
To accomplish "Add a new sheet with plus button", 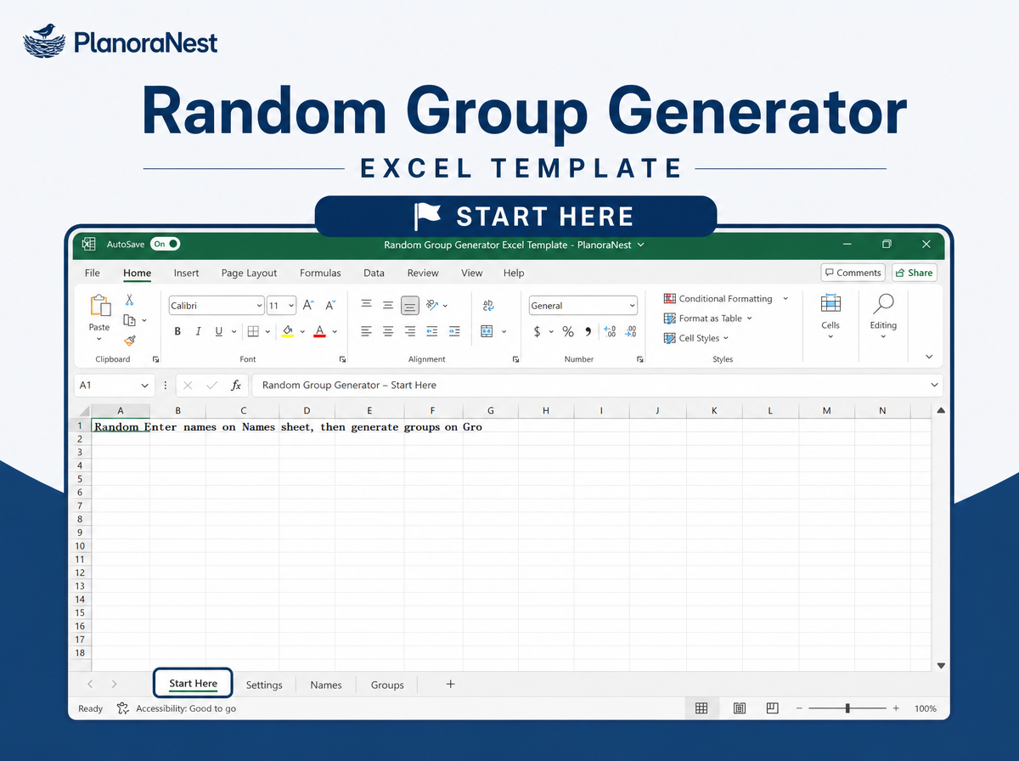I will 451,684.
